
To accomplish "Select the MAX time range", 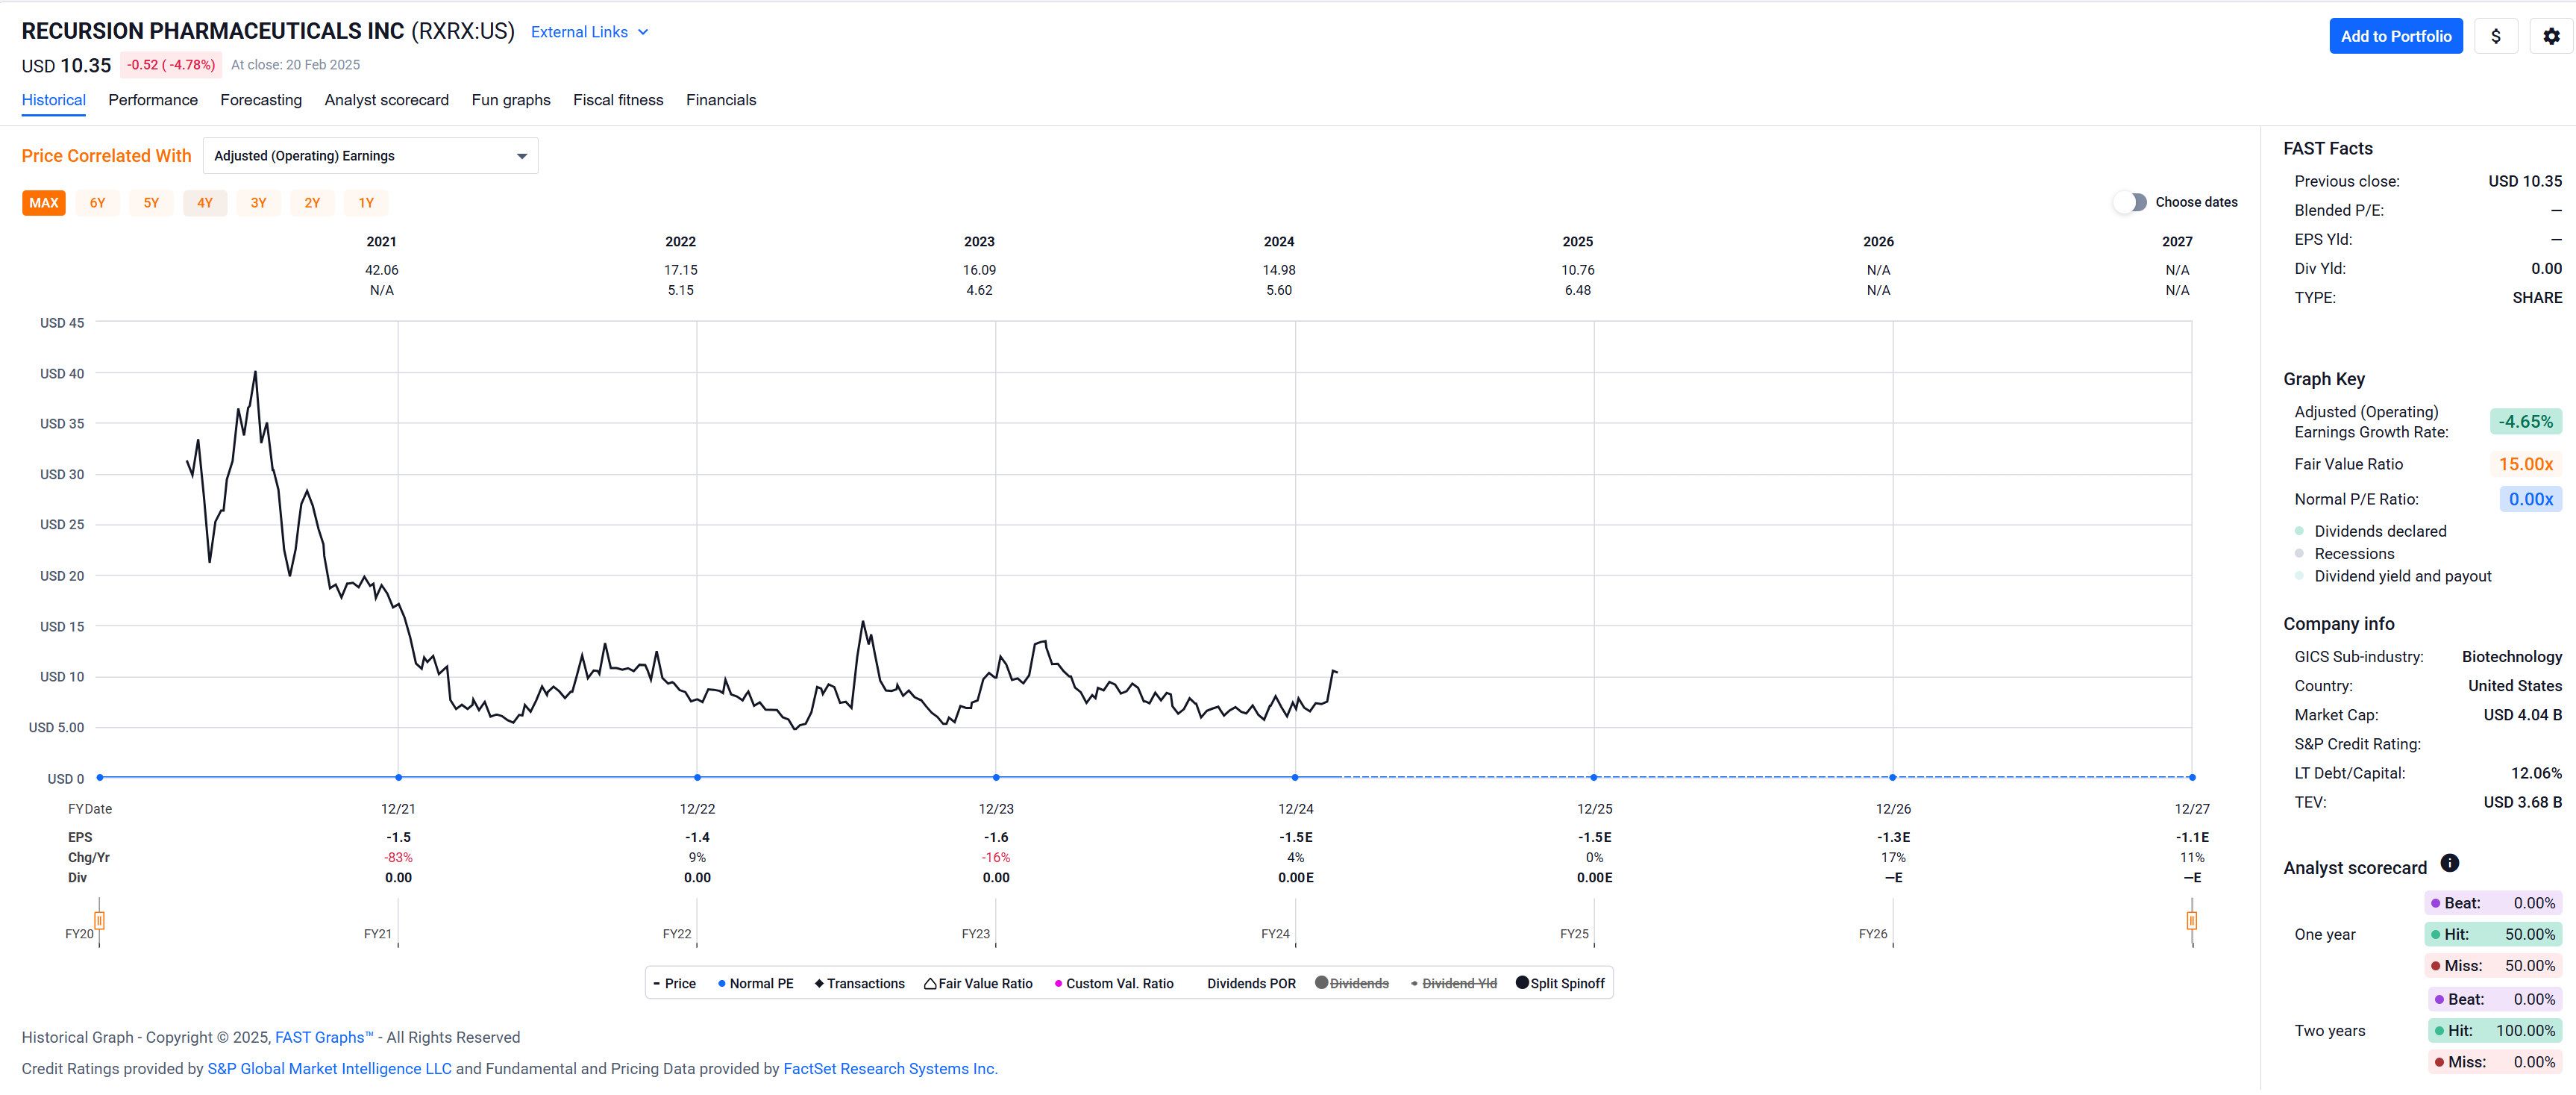I will click(44, 203).
